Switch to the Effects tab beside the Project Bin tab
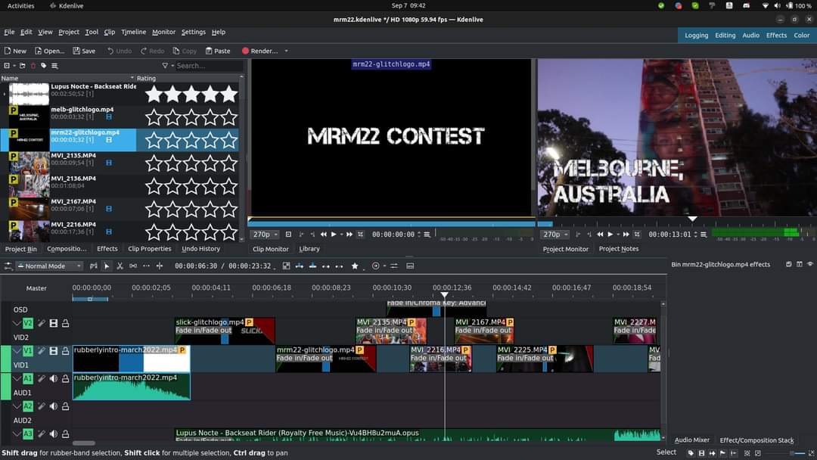Screen dimensions: 817x460 click(107, 248)
